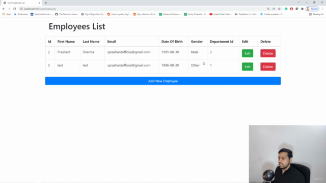Screen dimensions: 326x183
Task: Select the View Employee List tab
Action: (21, 3)
